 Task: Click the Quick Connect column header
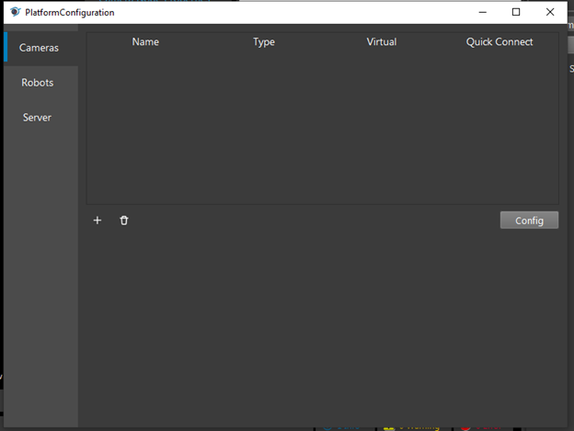click(x=499, y=41)
